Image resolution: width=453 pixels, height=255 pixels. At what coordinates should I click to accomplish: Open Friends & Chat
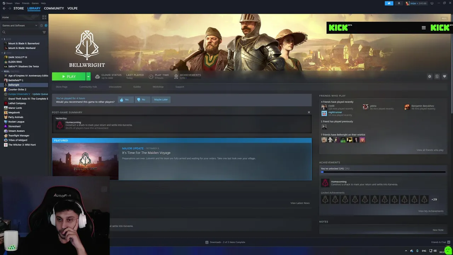pos(441,242)
